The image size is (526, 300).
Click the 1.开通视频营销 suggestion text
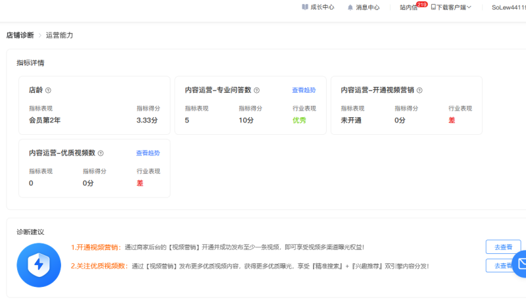(x=95, y=247)
